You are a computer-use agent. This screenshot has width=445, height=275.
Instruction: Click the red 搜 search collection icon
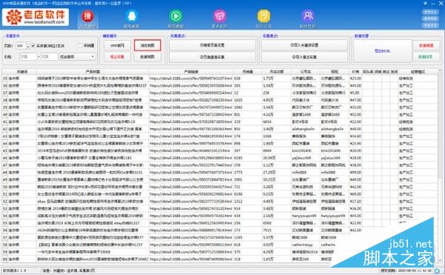(x=88, y=16)
